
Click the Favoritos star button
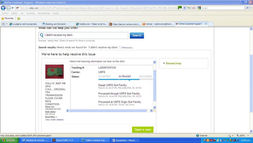coord(7,18)
